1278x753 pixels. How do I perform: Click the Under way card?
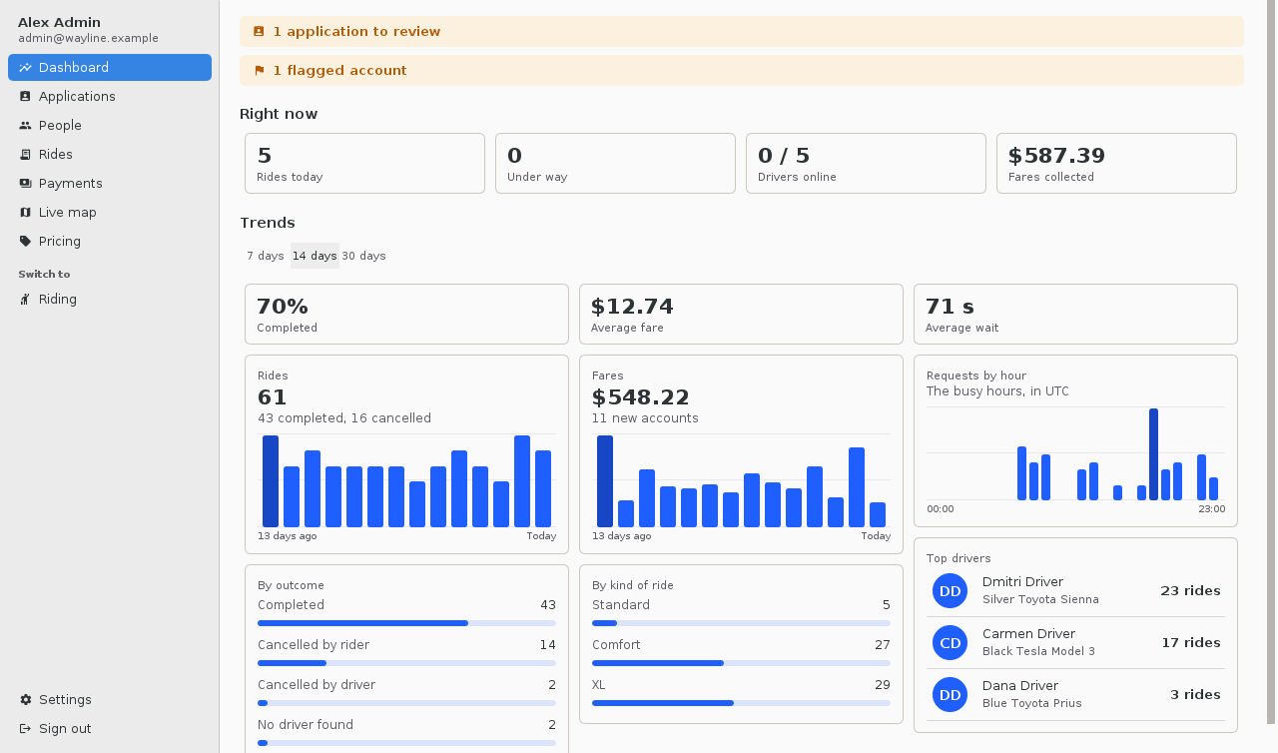click(615, 164)
